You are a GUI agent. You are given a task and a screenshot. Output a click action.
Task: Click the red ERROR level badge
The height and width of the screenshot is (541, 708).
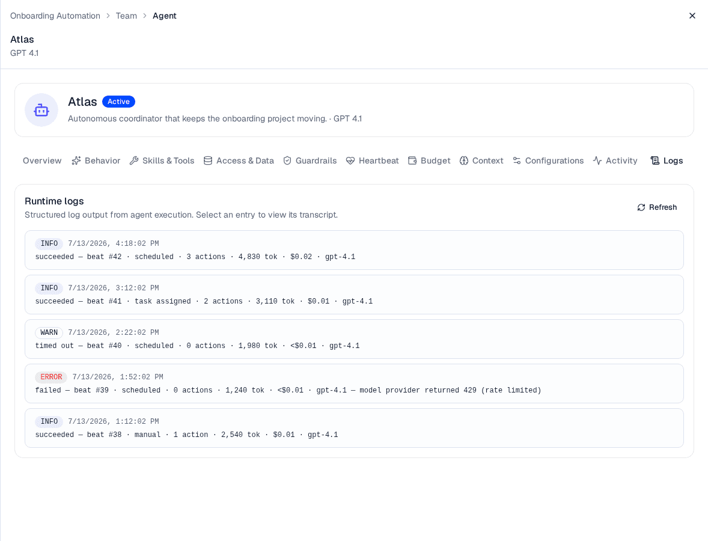click(51, 377)
